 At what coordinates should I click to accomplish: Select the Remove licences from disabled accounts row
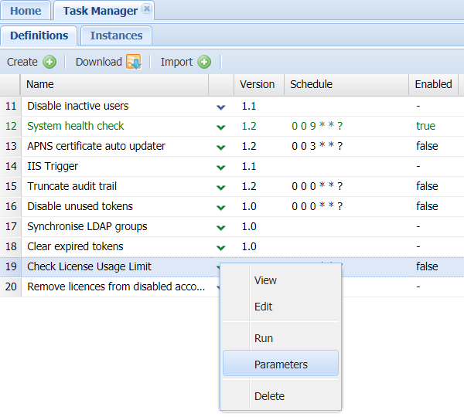116,286
